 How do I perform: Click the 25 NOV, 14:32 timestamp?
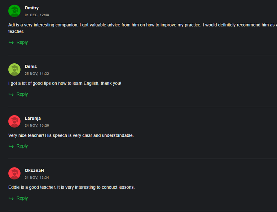click(x=37, y=74)
